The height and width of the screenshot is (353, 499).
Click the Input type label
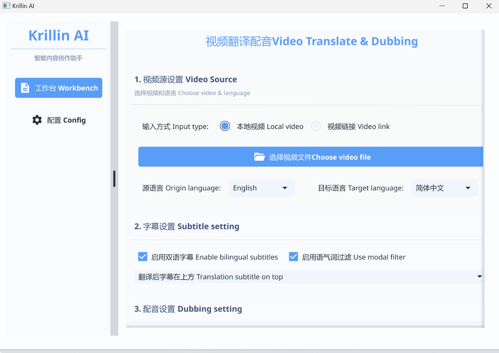[x=175, y=127]
